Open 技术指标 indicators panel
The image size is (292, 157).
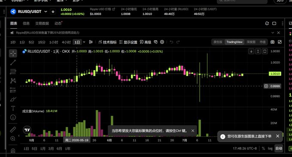(x=107, y=42)
